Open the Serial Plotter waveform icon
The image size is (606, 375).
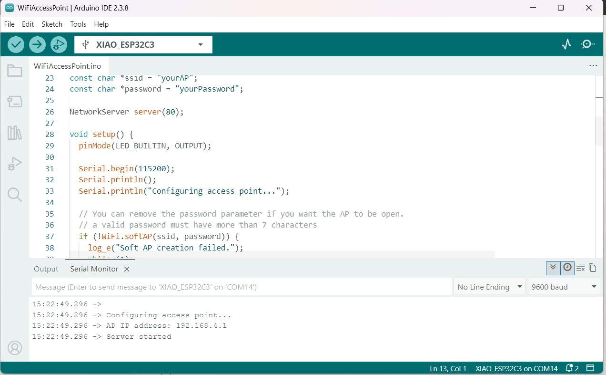click(566, 44)
